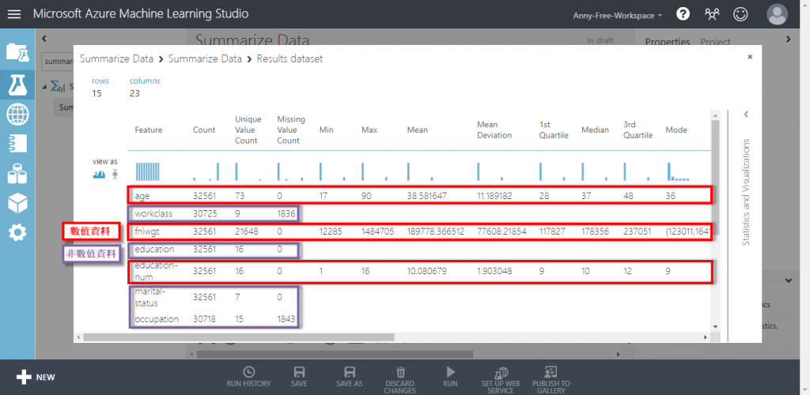Select the Mode column header

click(676, 130)
